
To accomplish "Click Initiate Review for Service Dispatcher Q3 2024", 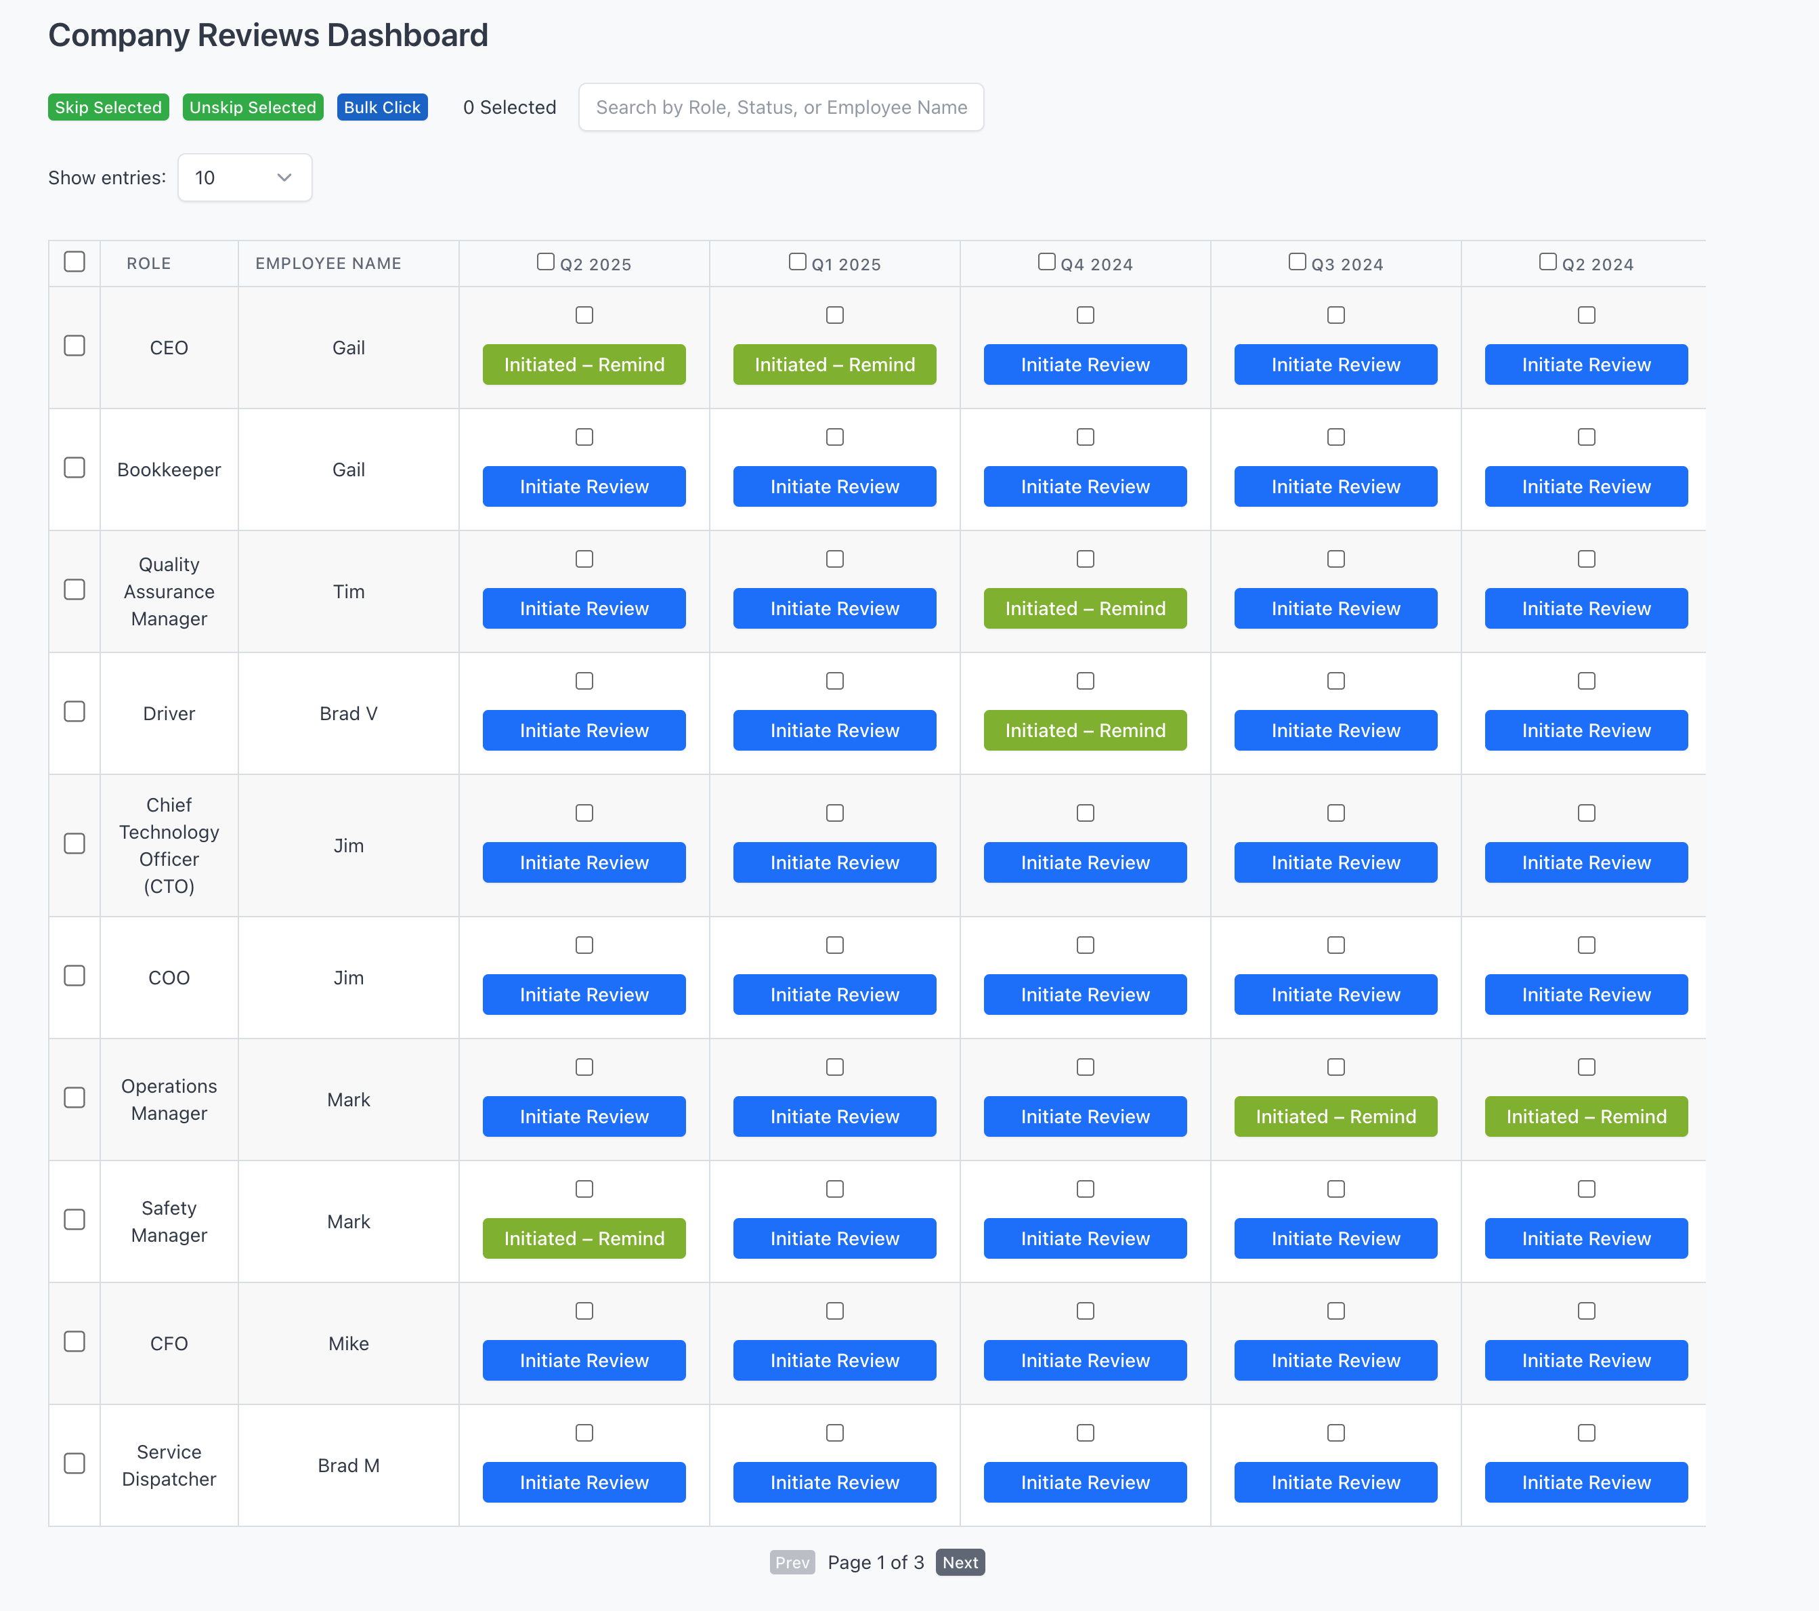I will coord(1335,1482).
